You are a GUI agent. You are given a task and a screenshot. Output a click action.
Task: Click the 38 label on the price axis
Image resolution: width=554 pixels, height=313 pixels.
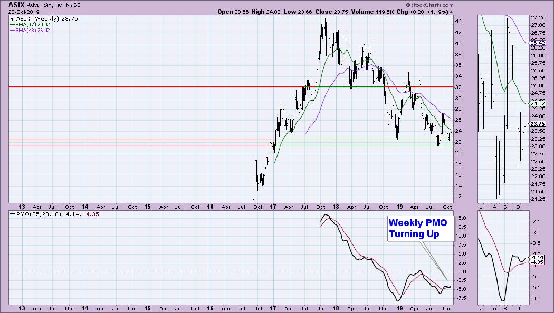click(458, 54)
